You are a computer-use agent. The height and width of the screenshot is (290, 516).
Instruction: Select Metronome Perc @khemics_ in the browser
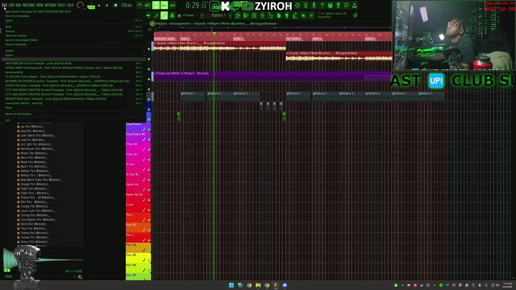pos(37,149)
